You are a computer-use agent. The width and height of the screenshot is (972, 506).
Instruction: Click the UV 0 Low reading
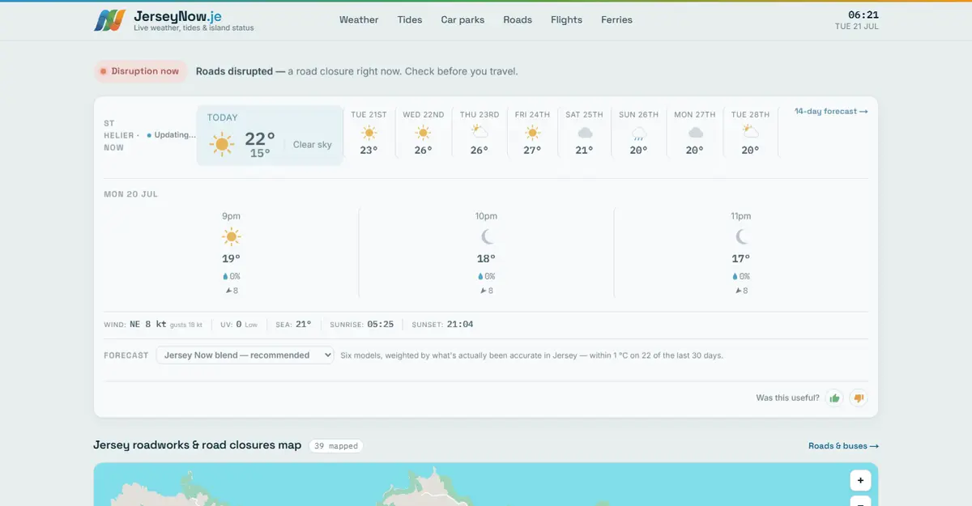click(239, 325)
